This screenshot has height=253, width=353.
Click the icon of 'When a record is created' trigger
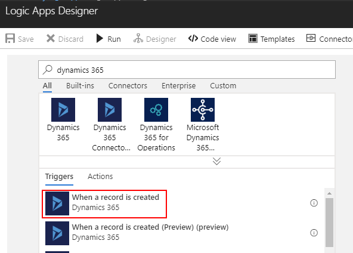click(57, 203)
